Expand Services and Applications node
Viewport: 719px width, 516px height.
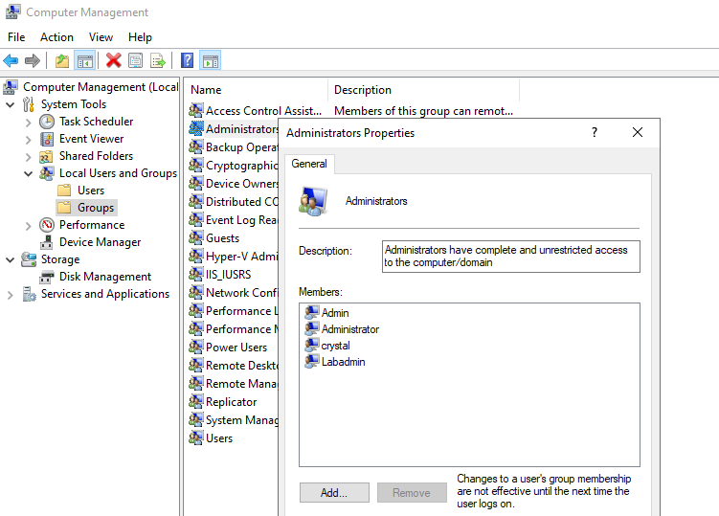tap(11, 295)
